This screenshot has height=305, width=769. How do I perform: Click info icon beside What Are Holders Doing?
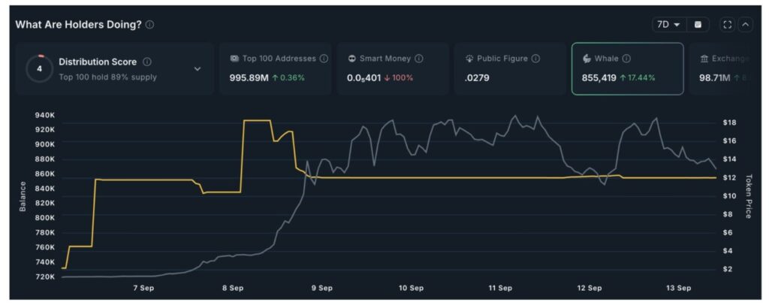click(x=150, y=25)
